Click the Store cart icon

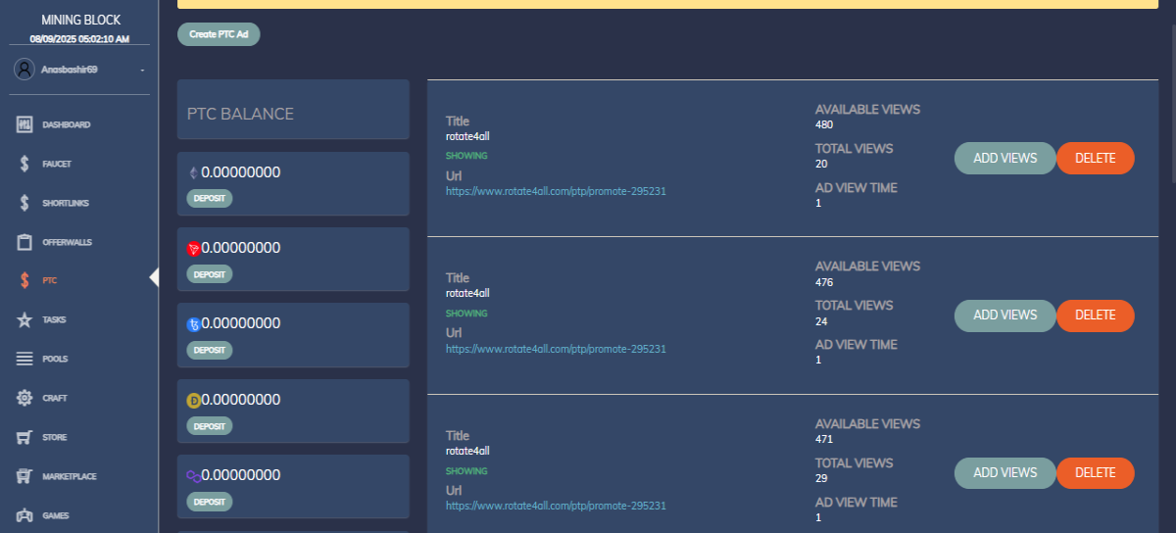(x=24, y=437)
